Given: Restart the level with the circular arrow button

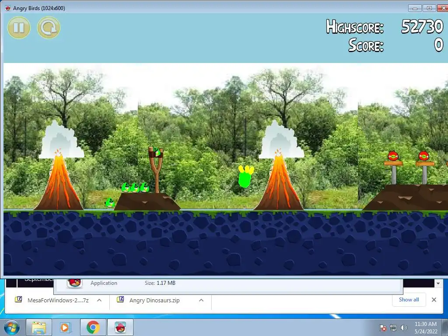Looking at the screenshot, I should (49, 28).
